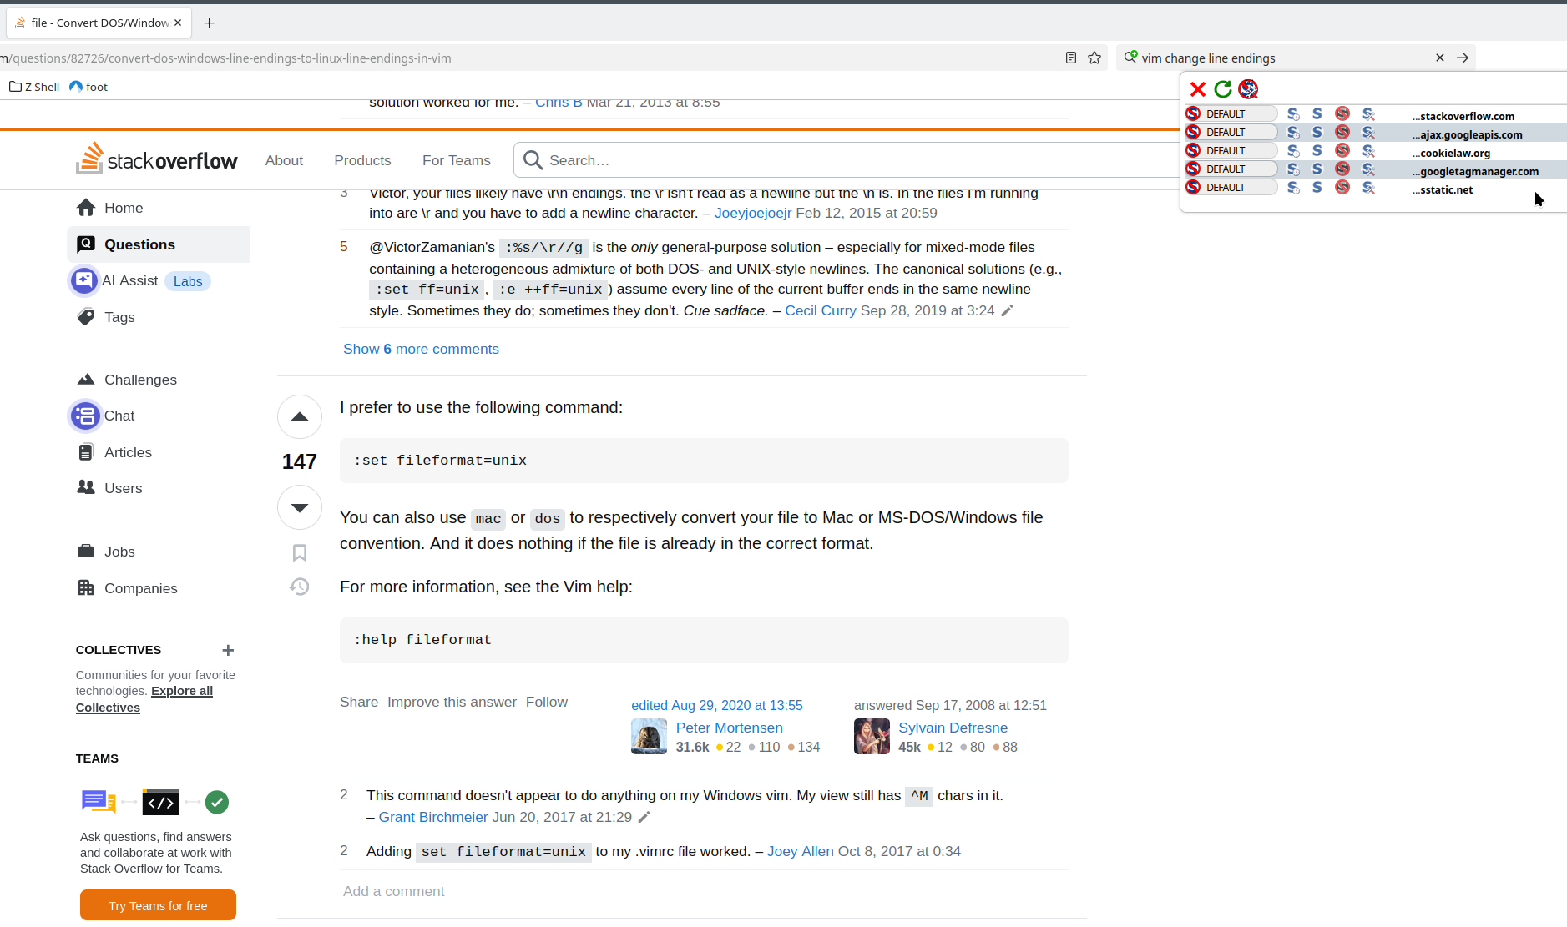Expand the Add a comment field
Viewport: 1567px width, 927px height.
pyautogui.click(x=394, y=891)
